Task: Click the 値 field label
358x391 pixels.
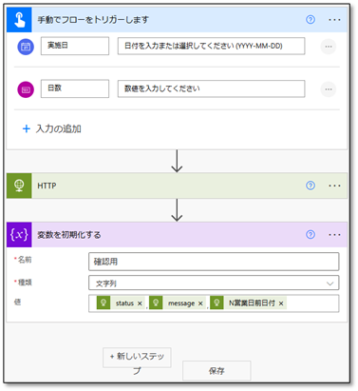Action: (x=18, y=303)
